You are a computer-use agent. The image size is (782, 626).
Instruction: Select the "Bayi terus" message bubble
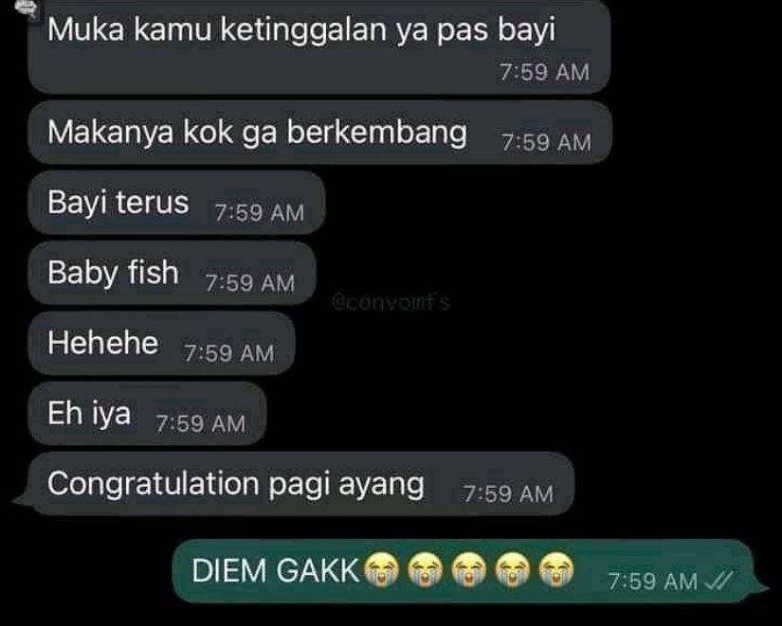[x=176, y=203]
